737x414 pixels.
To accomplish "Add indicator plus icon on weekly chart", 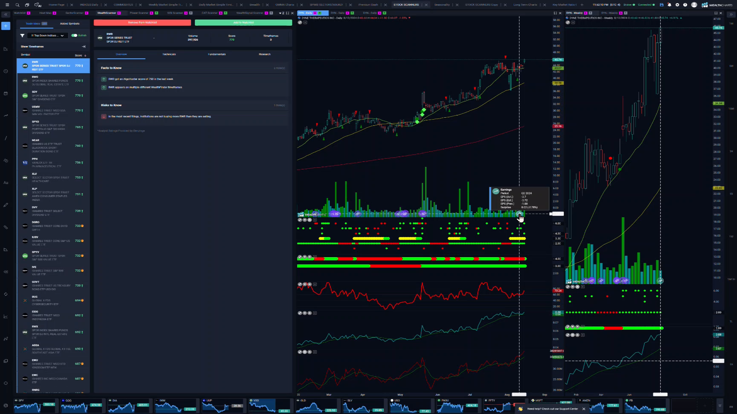I will (x=573, y=23).
